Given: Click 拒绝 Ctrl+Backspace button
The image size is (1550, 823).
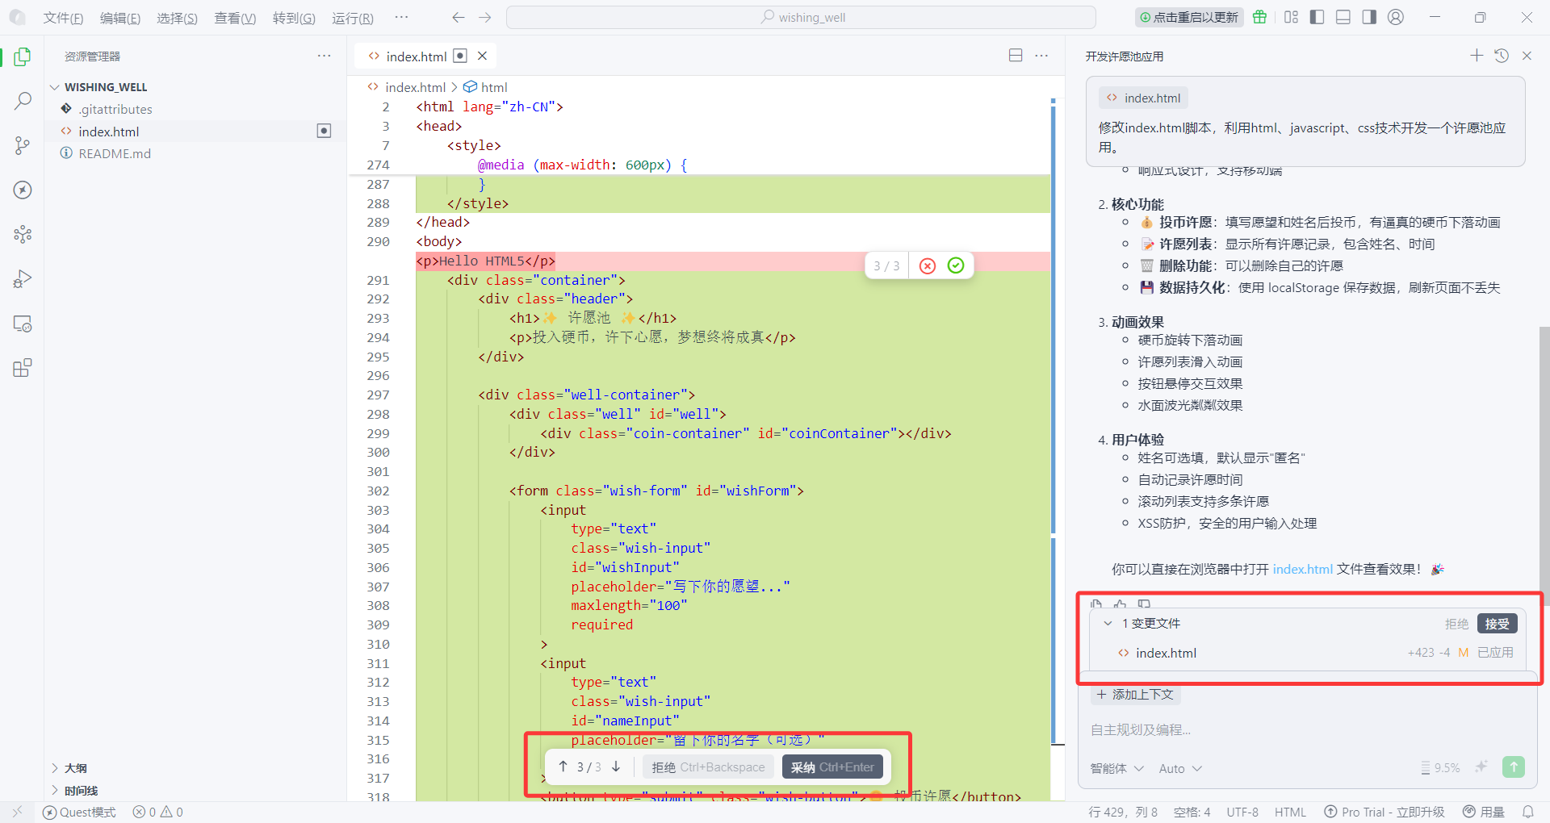Looking at the screenshot, I should pyautogui.click(x=708, y=767).
